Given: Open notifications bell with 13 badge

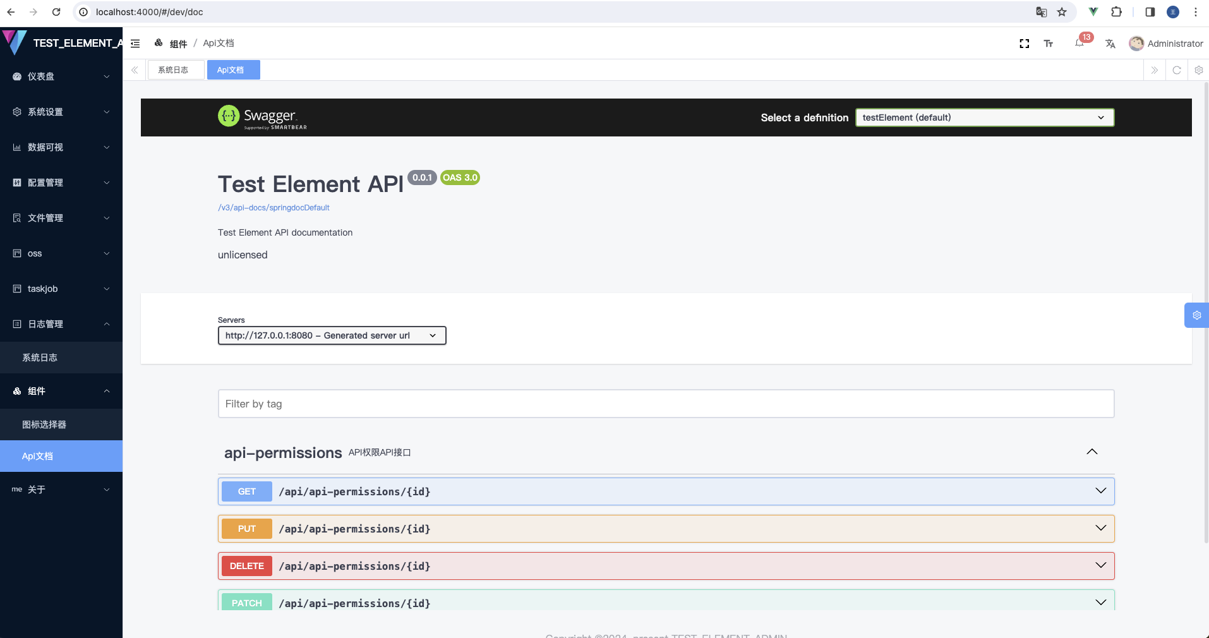Looking at the screenshot, I should click(1080, 43).
